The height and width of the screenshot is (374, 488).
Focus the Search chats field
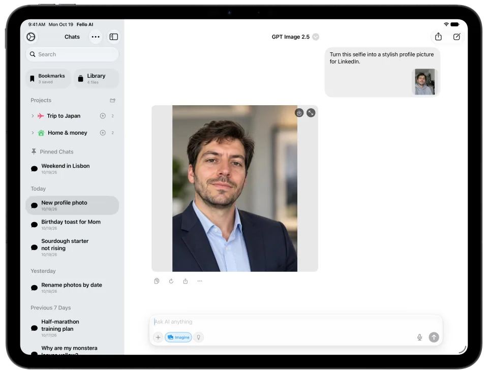click(72, 54)
